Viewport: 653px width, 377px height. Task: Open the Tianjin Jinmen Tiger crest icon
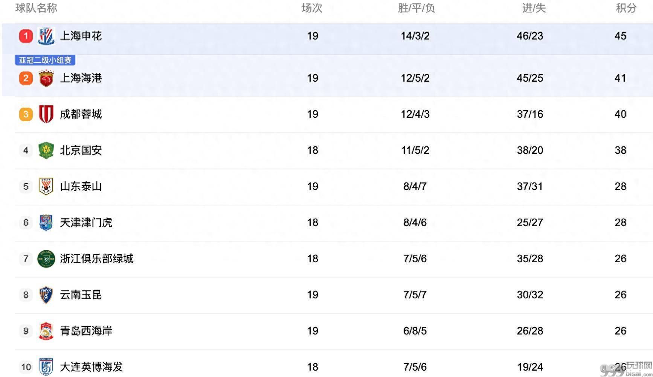(46, 223)
